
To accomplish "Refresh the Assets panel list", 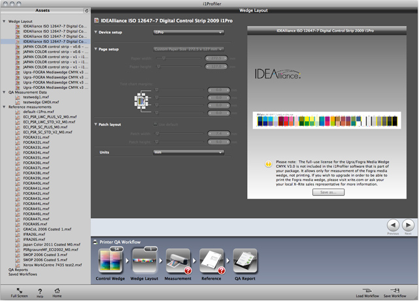I will click(x=86, y=11).
